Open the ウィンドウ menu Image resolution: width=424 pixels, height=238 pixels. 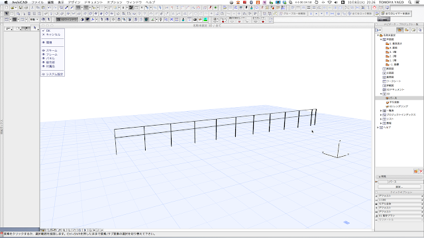(x=134, y=2)
